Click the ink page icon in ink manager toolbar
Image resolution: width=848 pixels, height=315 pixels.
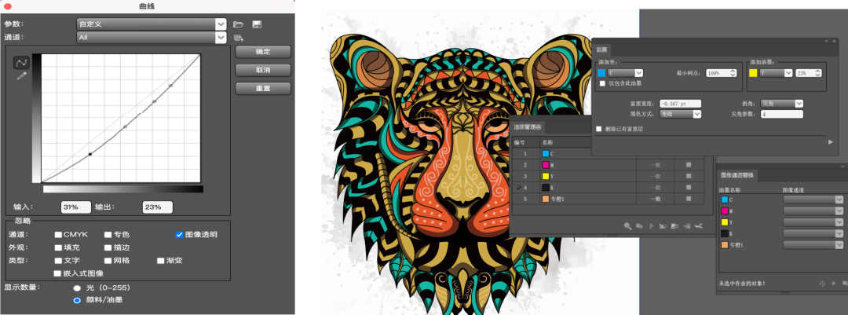[674, 225]
